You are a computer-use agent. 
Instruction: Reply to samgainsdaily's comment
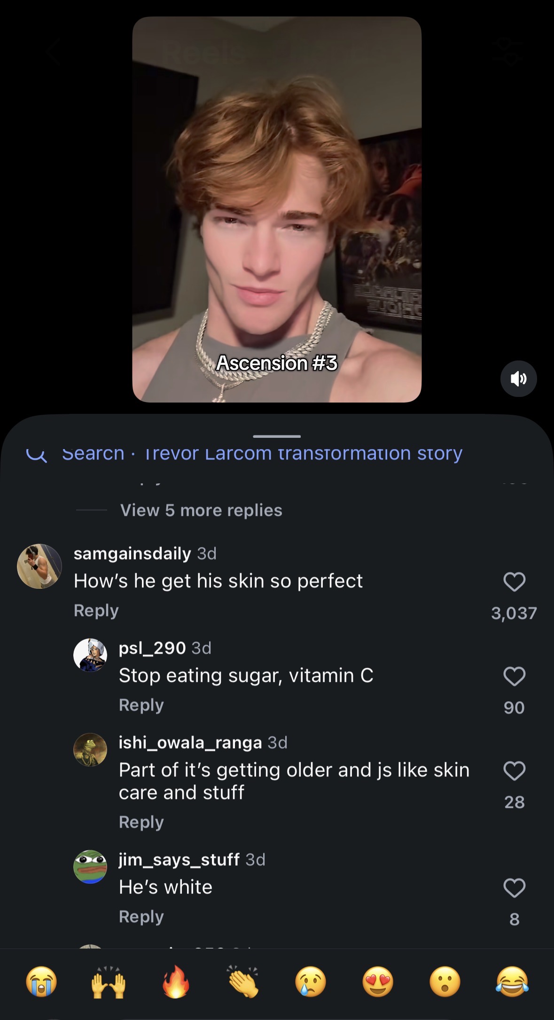point(96,610)
